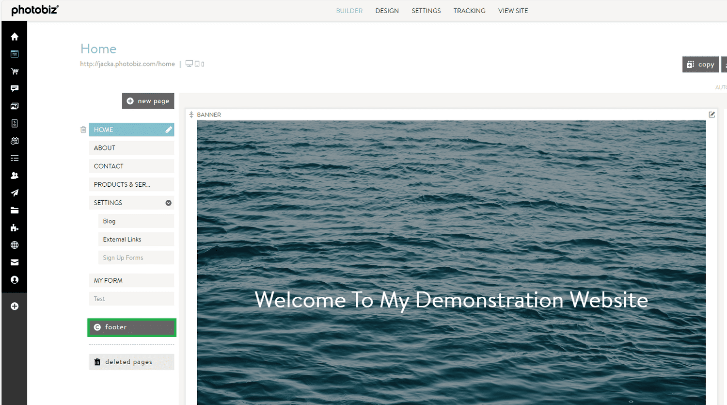Select the ABOUT page in the list
Image resolution: width=727 pixels, height=405 pixels.
[131, 147]
